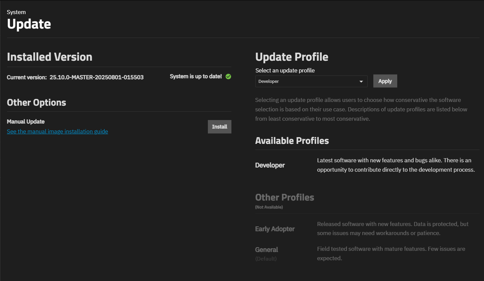This screenshot has width=484, height=281.
Task: Click the green up-to-date checkmark icon
Action: [x=228, y=76]
